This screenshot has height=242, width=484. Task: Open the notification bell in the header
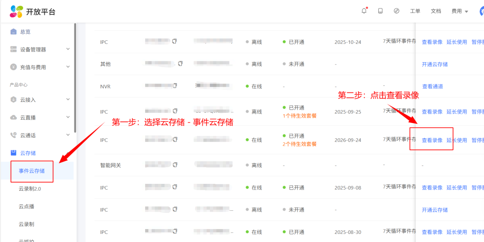click(x=364, y=11)
